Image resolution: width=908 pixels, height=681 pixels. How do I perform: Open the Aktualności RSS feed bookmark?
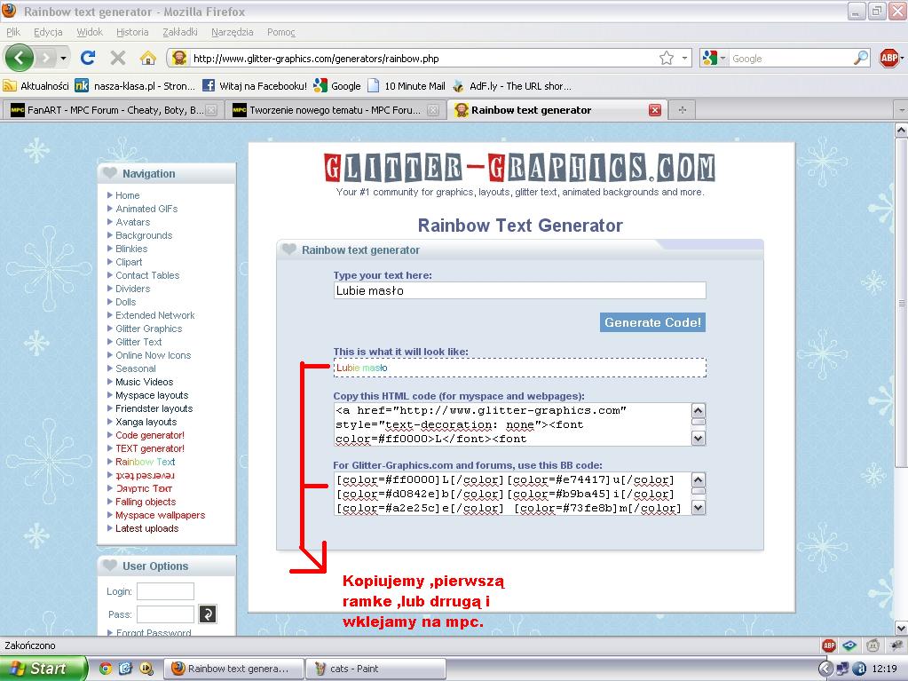36,86
